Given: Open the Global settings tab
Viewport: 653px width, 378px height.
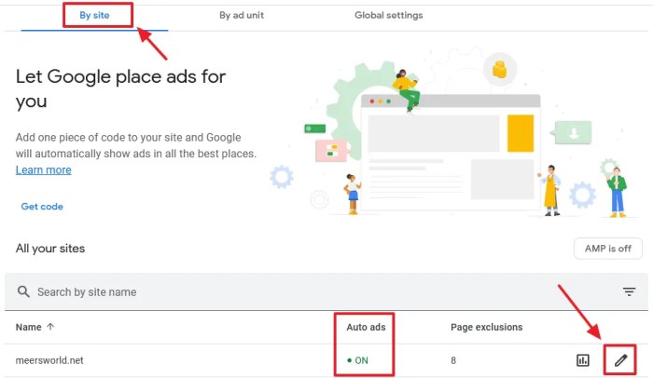Looking at the screenshot, I should click(389, 16).
